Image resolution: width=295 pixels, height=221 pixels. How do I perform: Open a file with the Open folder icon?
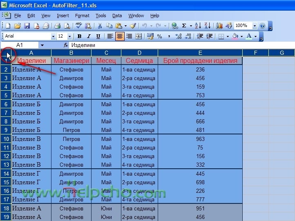coord(17,26)
